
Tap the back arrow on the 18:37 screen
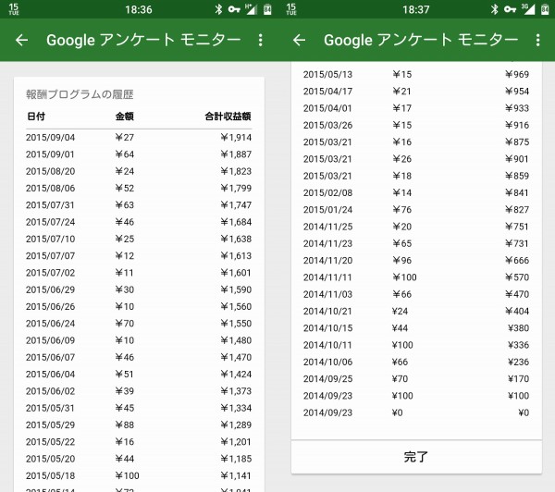click(299, 40)
